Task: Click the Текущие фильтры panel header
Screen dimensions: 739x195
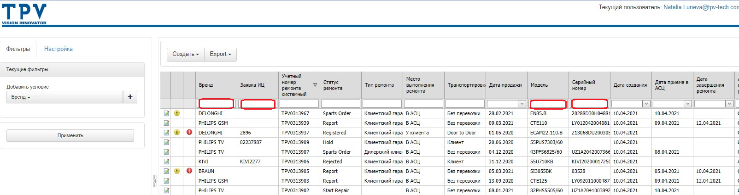Action: [72, 69]
